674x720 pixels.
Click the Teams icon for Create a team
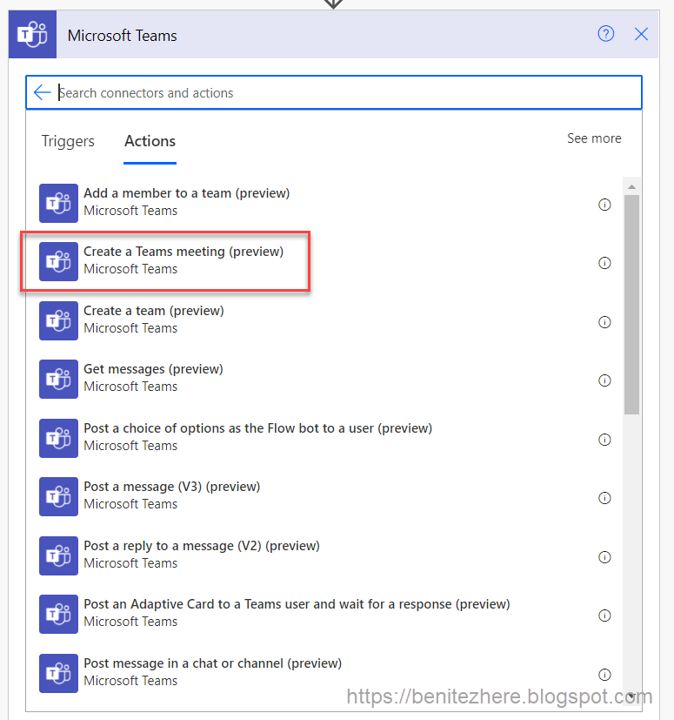58,320
